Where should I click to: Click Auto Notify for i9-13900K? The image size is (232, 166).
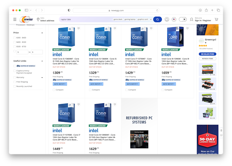point(169,84)
